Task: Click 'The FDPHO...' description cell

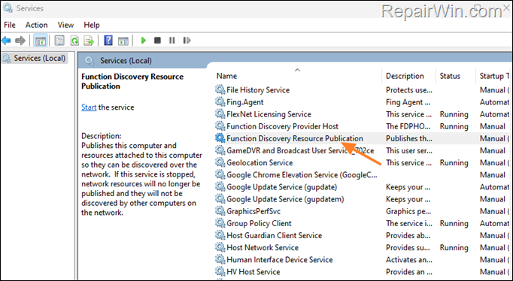Action: click(x=409, y=126)
